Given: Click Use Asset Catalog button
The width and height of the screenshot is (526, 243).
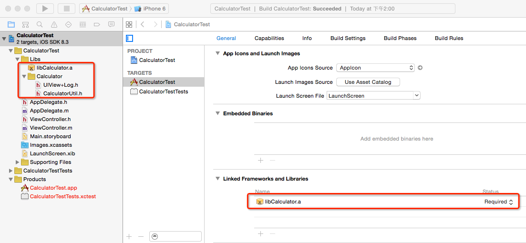Looking at the screenshot, I should [368, 82].
